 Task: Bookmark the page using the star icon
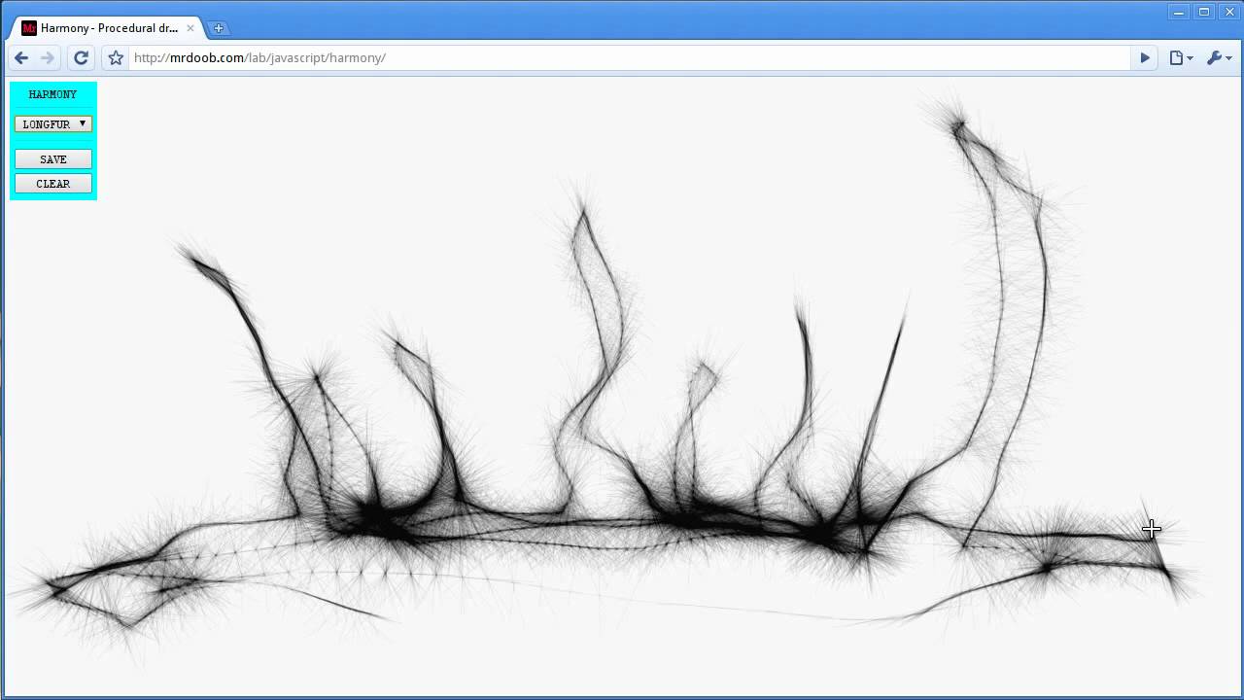click(x=115, y=57)
